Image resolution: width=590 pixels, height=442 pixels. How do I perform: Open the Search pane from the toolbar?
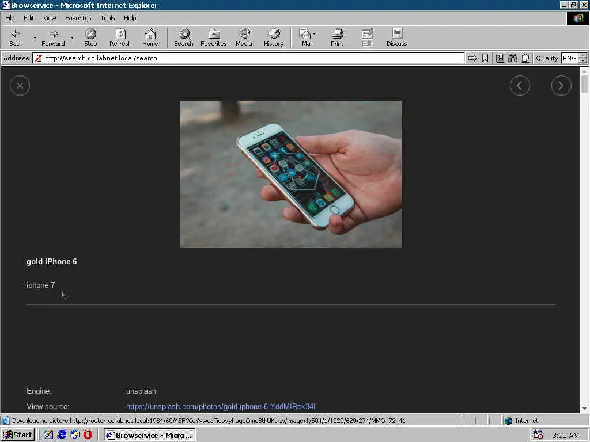point(184,37)
